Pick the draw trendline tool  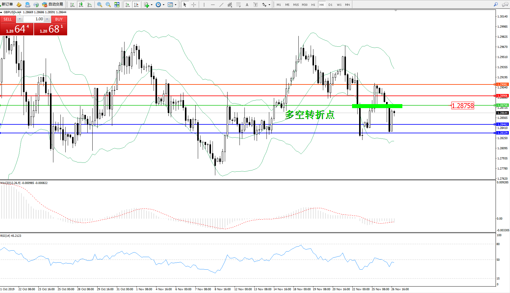click(x=221, y=5)
